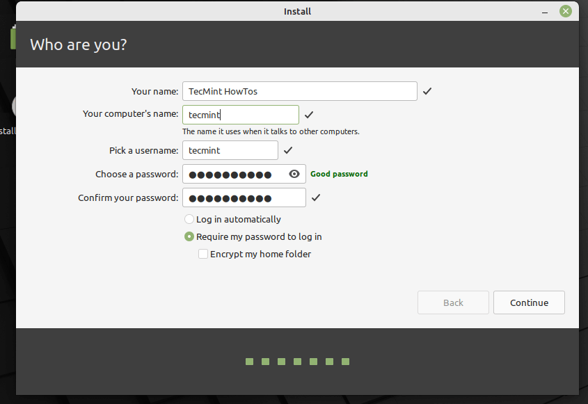Click the checkmark beside computer's name field
588x404 pixels.
[x=309, y=115]
